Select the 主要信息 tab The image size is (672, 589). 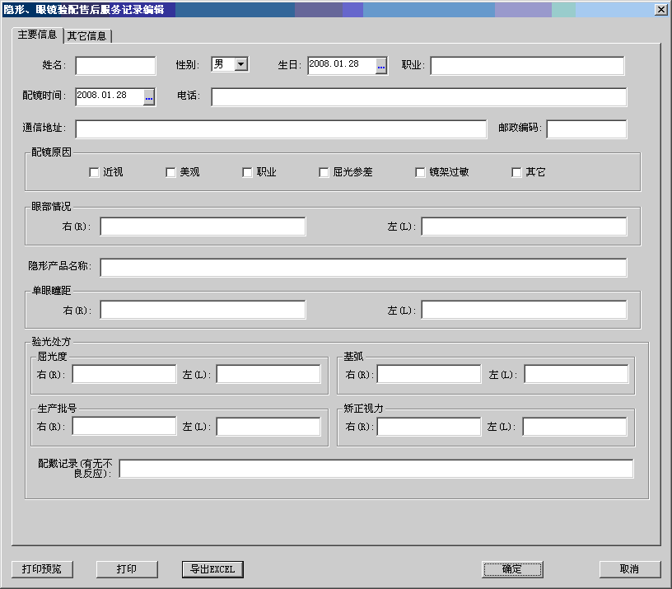(x=37, y=35)
